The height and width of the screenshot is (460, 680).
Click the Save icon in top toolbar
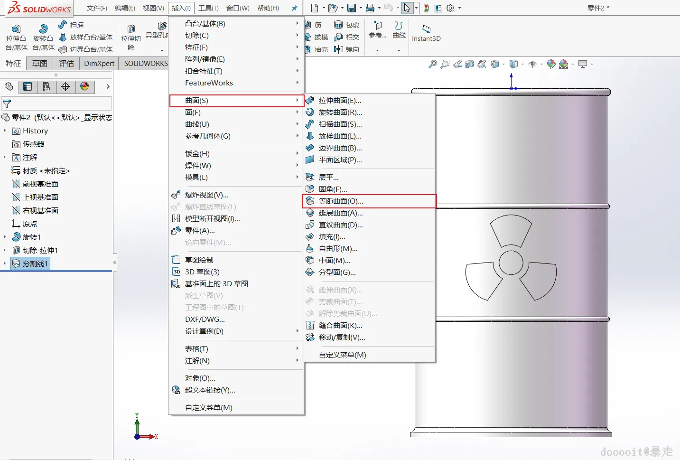[352, 8]
